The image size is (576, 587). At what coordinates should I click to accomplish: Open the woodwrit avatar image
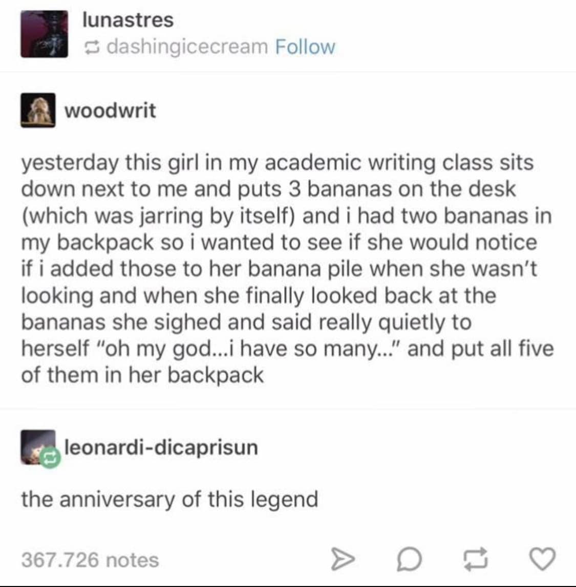(x=38, y=110)
